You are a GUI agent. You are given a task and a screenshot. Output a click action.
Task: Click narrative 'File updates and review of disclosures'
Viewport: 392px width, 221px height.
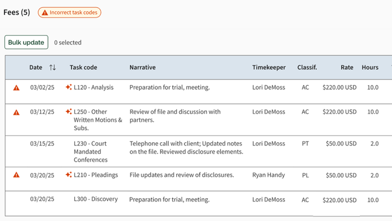(182, 175)
